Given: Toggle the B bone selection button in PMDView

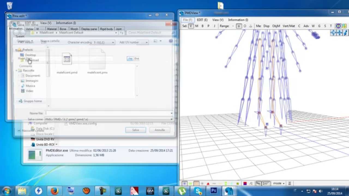Looking at the screenshot, I should (203, 26).
